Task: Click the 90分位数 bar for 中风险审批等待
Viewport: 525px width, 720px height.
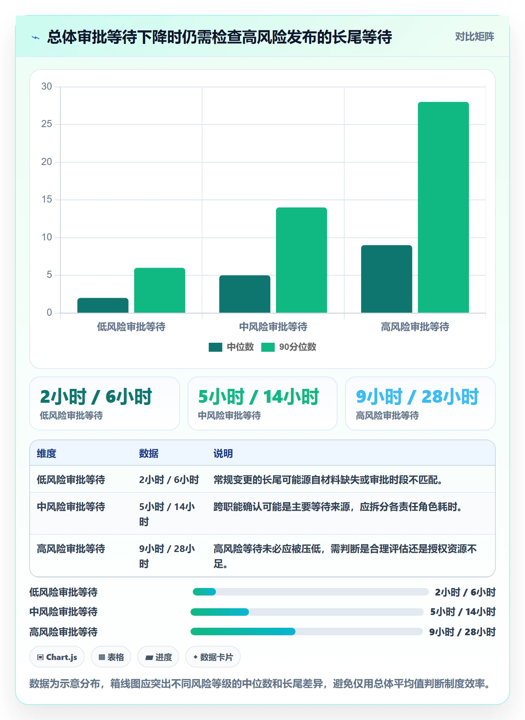Action: (301, 260)
